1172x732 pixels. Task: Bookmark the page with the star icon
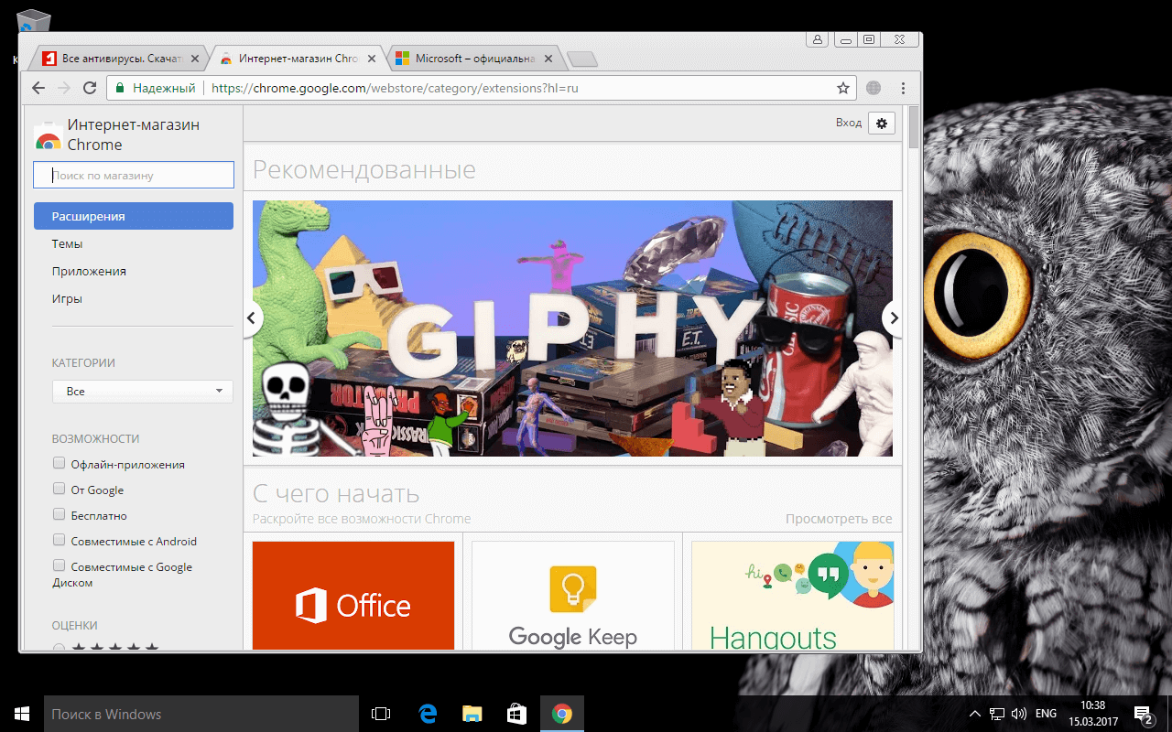[841, 88]
